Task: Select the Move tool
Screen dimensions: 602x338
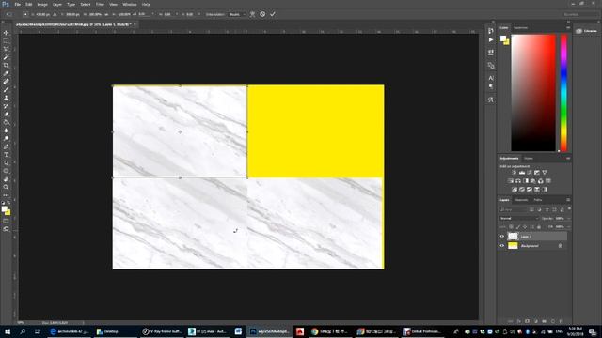Action: coord(6,33)
